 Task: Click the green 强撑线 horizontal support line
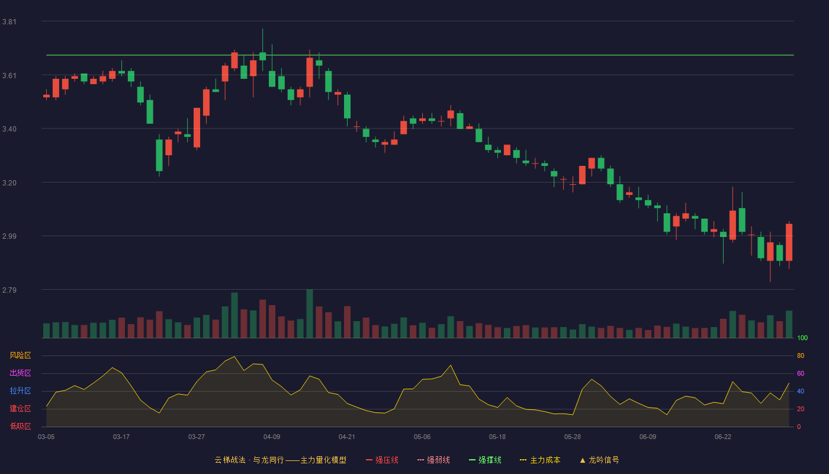[420, 55]
